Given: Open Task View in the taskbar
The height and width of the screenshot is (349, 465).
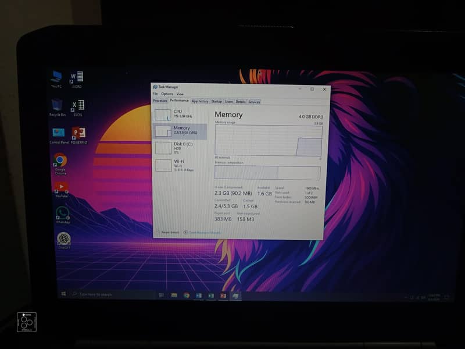Looking at the screenshot, I should [162, 295].
